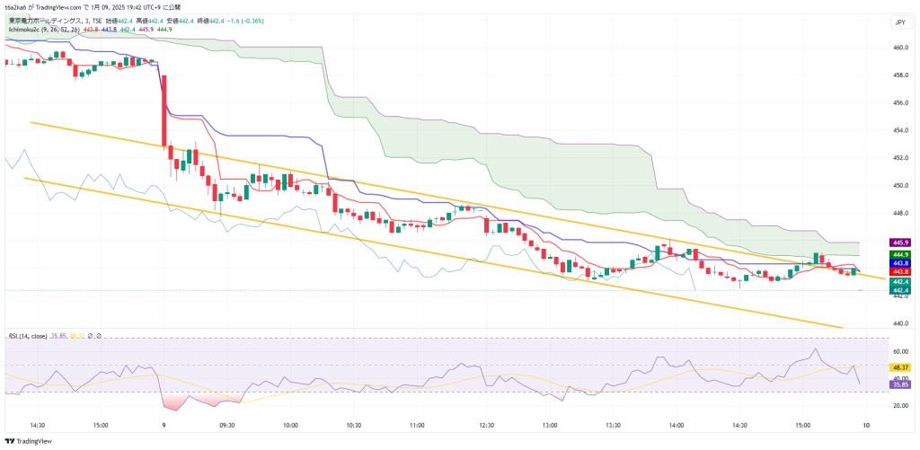The image size is (920, 450).
Task: Click the 460.0 price scale label
Action: coord(899,47)
